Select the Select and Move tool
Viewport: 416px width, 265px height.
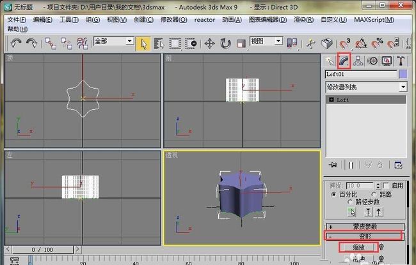(x=209, y=43)
